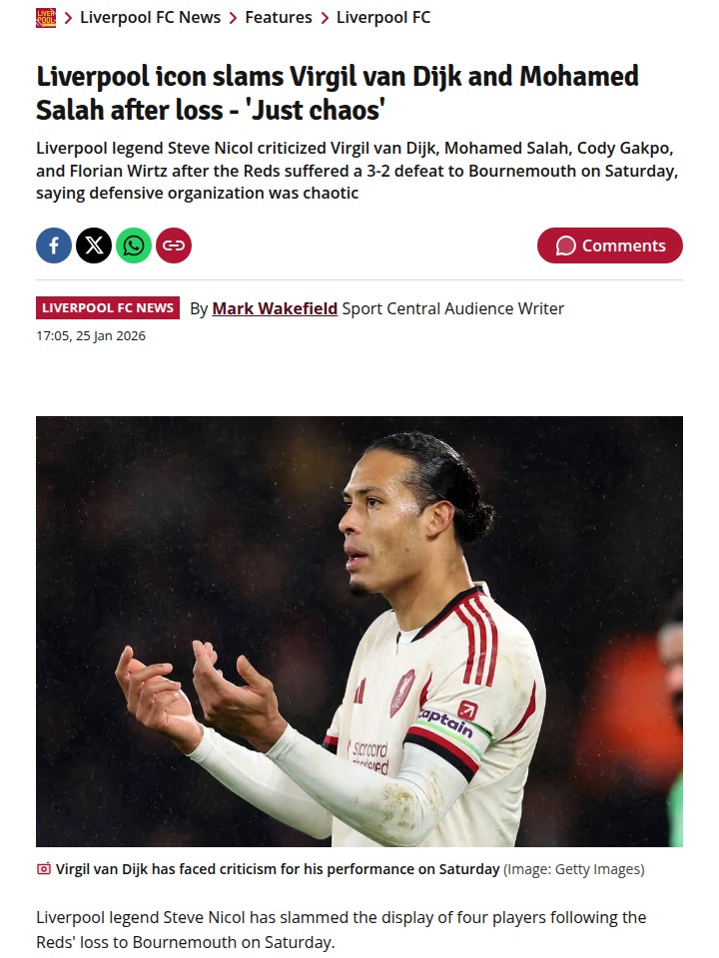Image resolution: width=719 pixels, height=958 pixels.
Task: Click the 17:05, 25 Jan 2026 timestamp
Action: tap(91, 336)
